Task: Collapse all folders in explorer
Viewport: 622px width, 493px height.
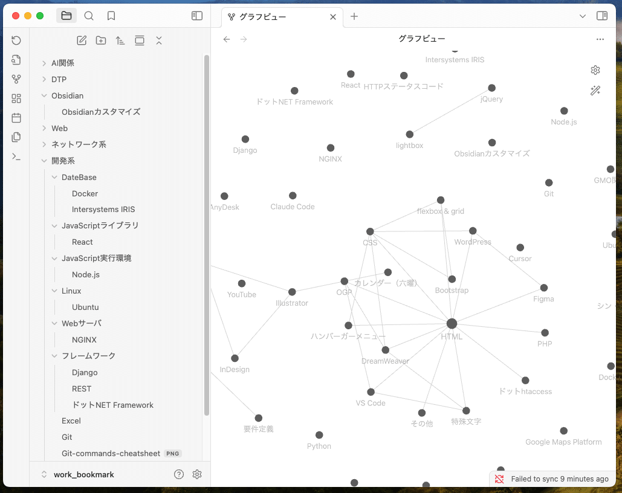Action: (159, 40)
